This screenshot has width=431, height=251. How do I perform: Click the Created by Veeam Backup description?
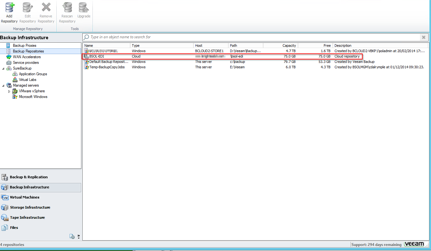(x=354, y=62)
